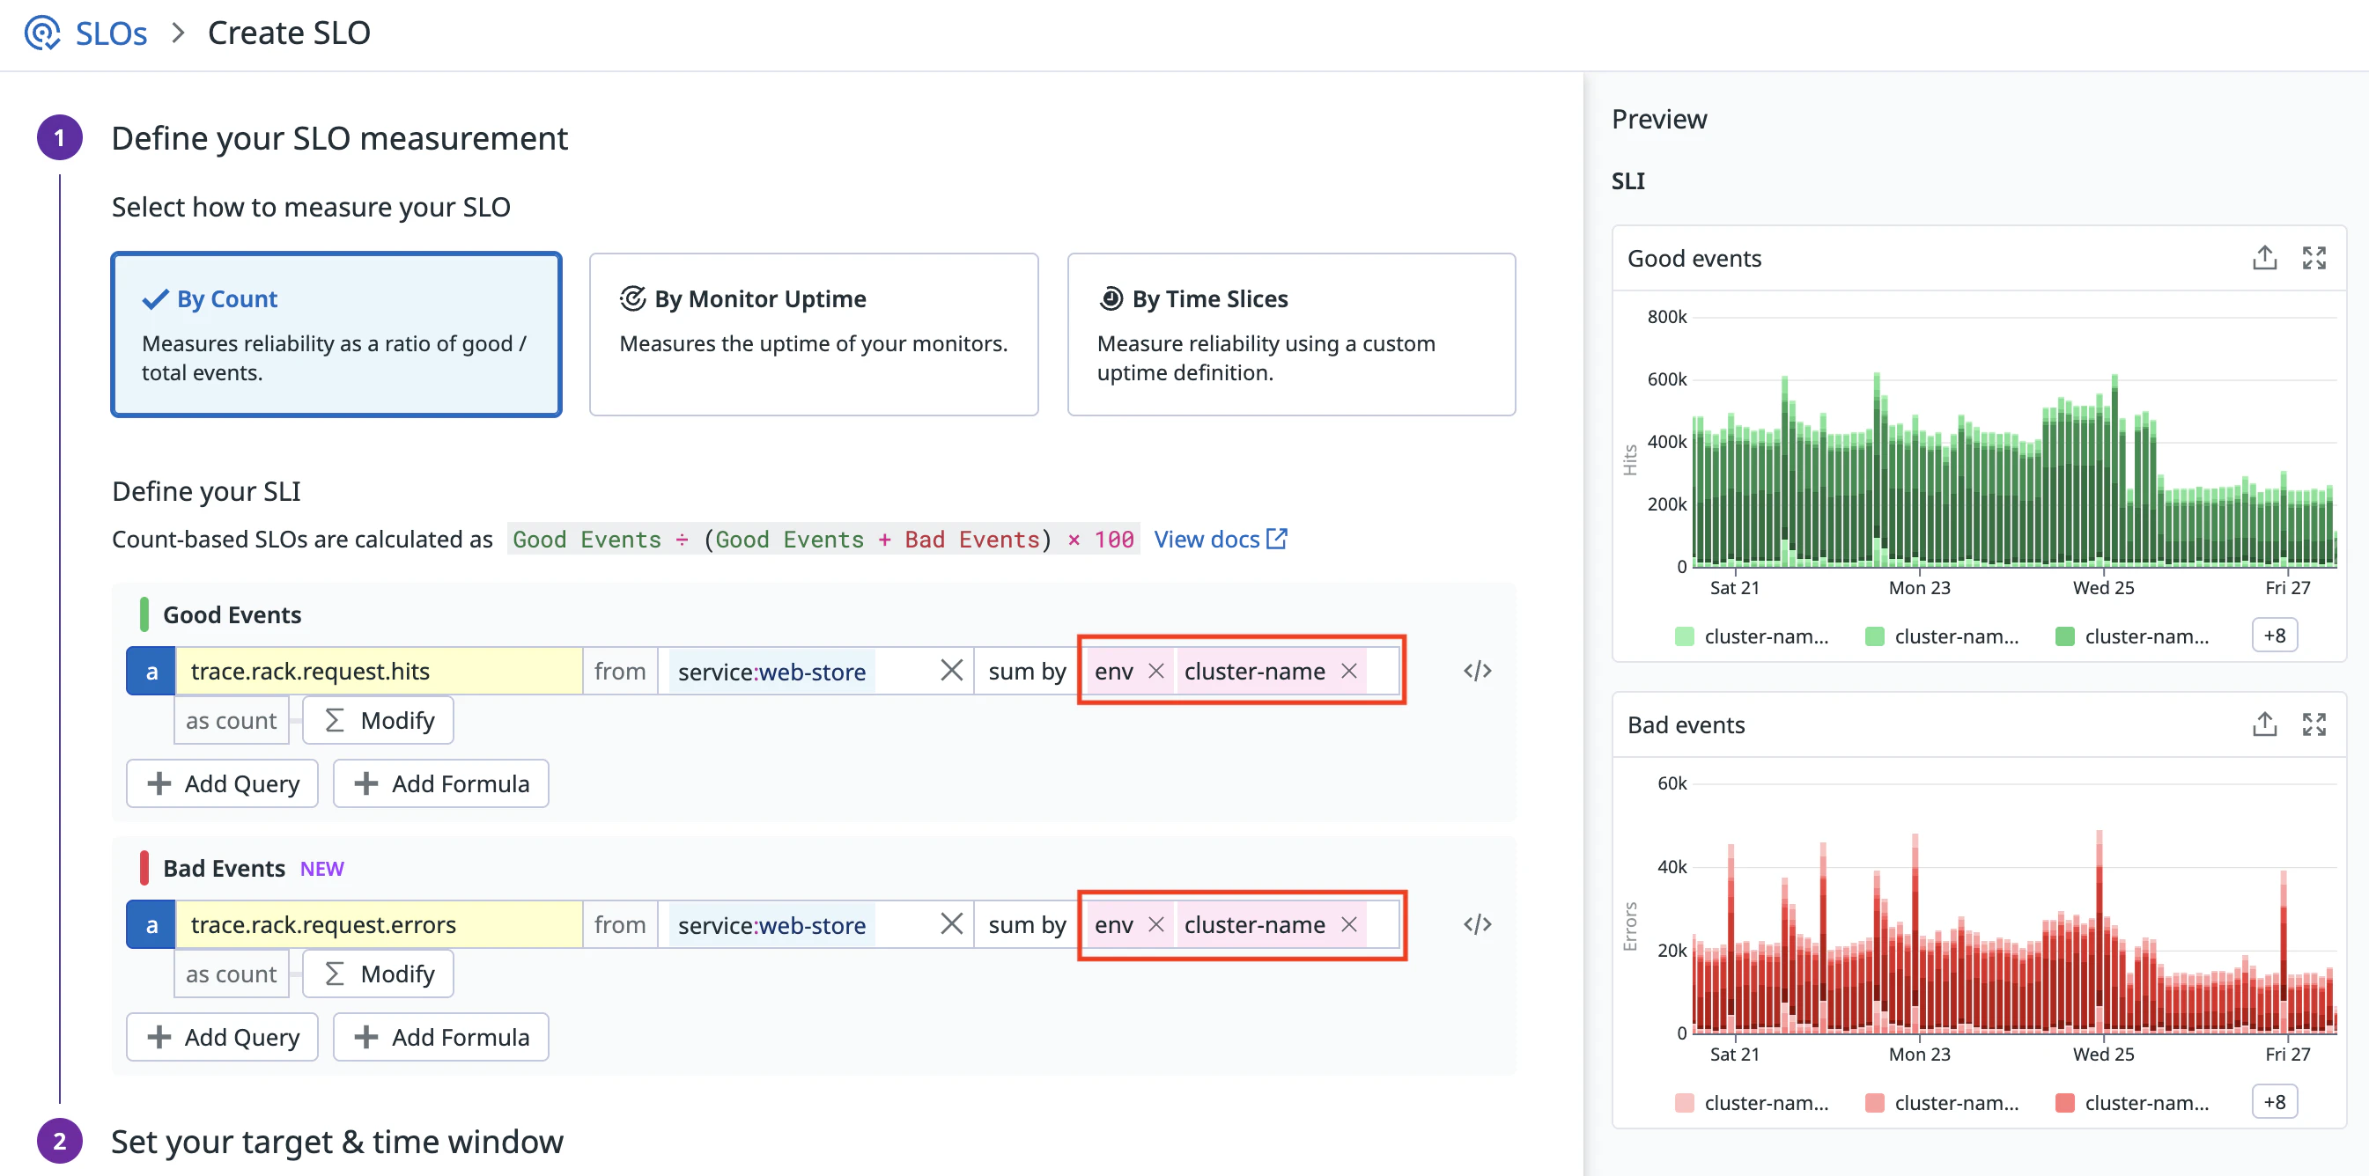Clear service:web-store filter in Good Events
This screenshot has height=1176, width=2369.
[951, 672]
